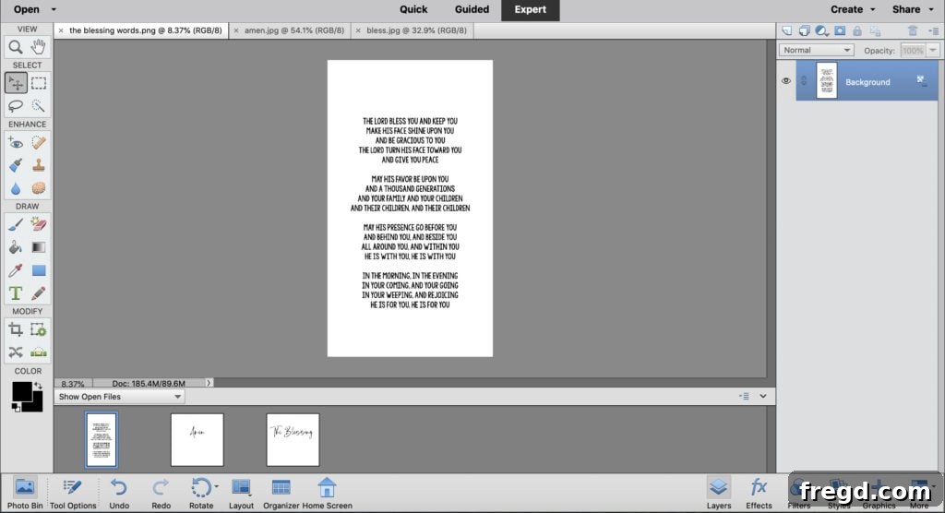Select the Content-Aware Move tool
The height and width of the screenshot is (513, 945).
[x=16, y=352]
